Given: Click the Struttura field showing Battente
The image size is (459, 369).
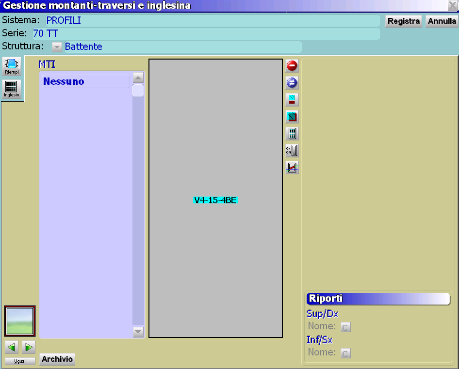Looking at the screenshot, I should click(183, 47).
